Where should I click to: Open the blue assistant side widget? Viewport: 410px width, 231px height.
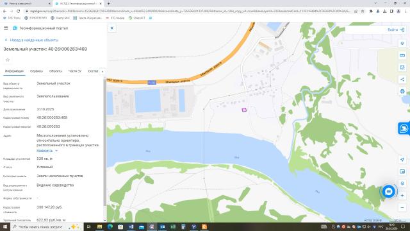(x=404, y=128)
